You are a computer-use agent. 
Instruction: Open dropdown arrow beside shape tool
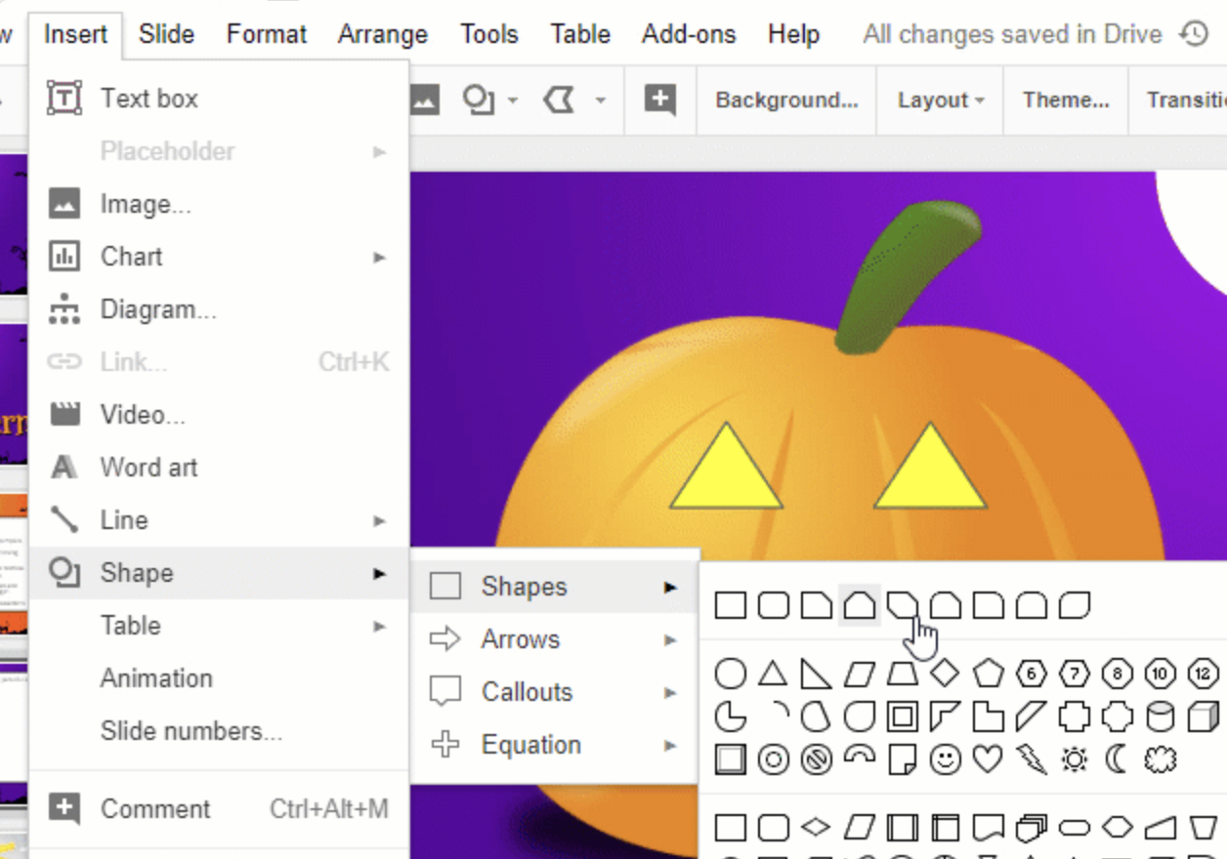point(513,101)
